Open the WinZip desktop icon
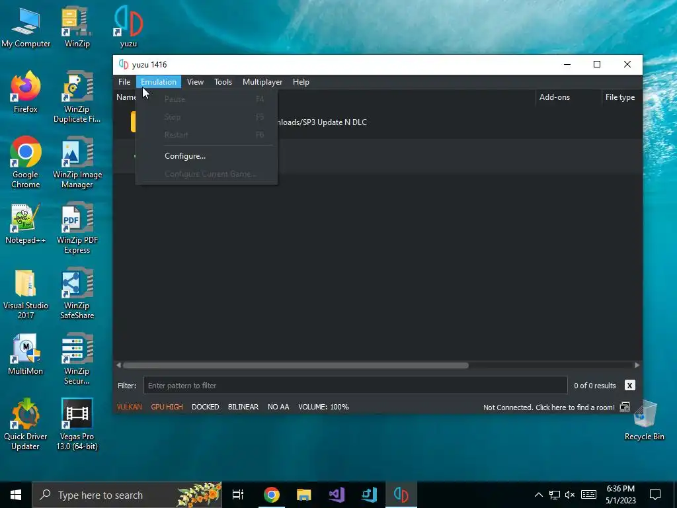Screen dimensions: 677x508 pos(77,26)
